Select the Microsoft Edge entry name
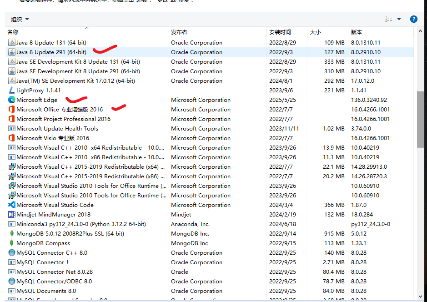Viewport: 427px width, 302px height. pyautogui.click(x=37, y=100)
